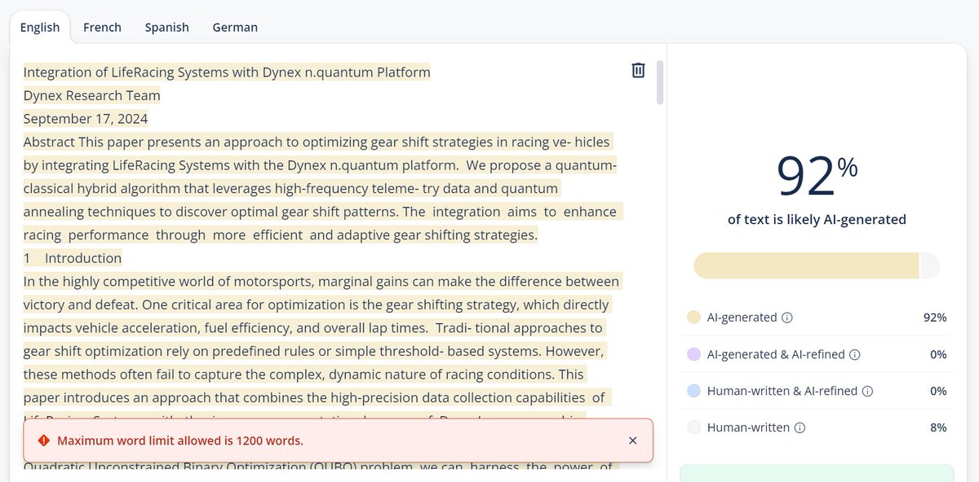Click the Human-written 8% value
Image resolution: width=979 pixels, height=482 pixels.
938,427
